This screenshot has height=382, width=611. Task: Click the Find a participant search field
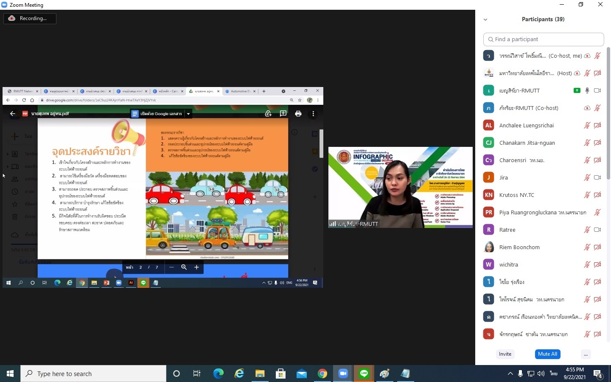tap(544, 39)
